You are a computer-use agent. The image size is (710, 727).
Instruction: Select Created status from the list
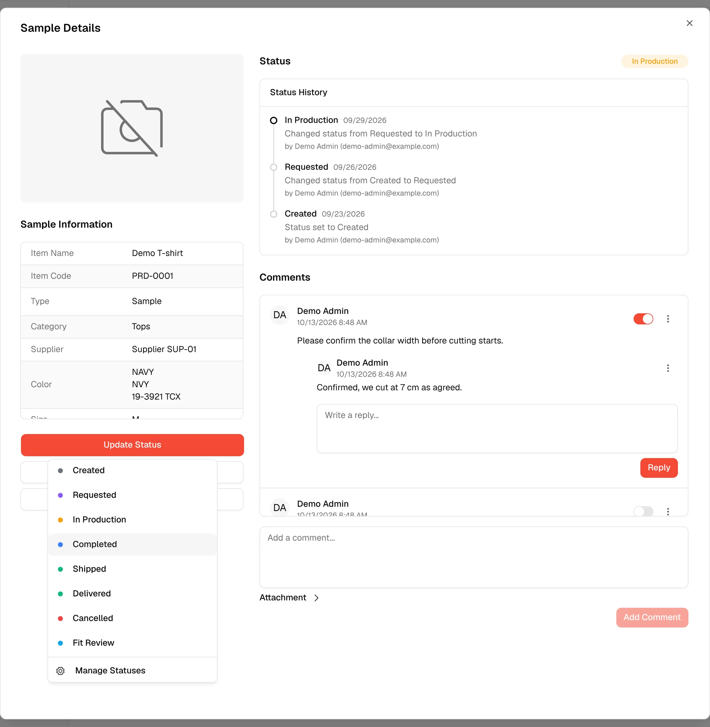coord(132,470)
